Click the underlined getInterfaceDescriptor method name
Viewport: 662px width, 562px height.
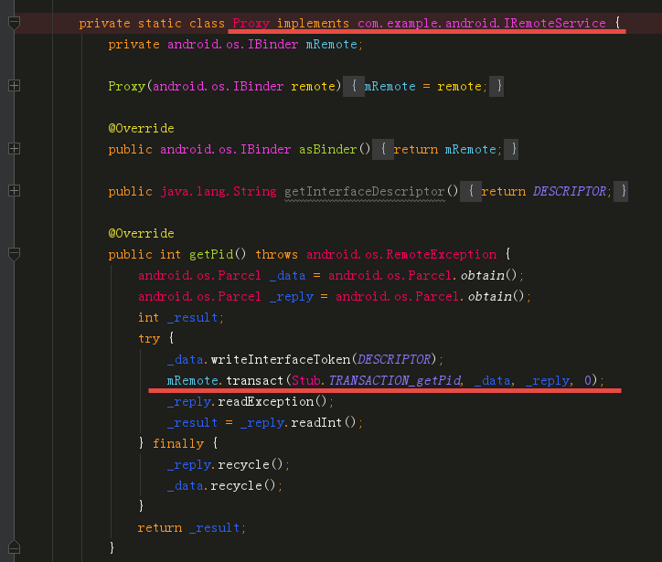[365, 192]
